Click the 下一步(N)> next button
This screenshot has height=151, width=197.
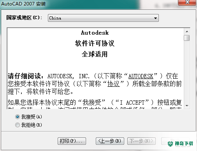pos(141,141)
